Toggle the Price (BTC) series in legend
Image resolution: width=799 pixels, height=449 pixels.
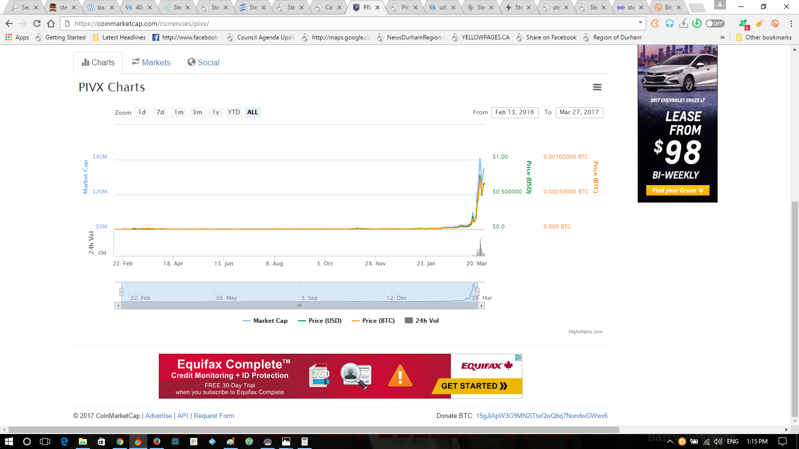pyautogui.click(x=373, y=321)
